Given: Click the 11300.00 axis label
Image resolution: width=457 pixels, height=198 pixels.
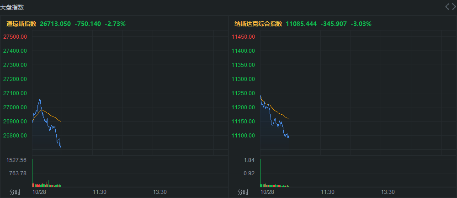Looking at the screenshot, I should (243, 79).
